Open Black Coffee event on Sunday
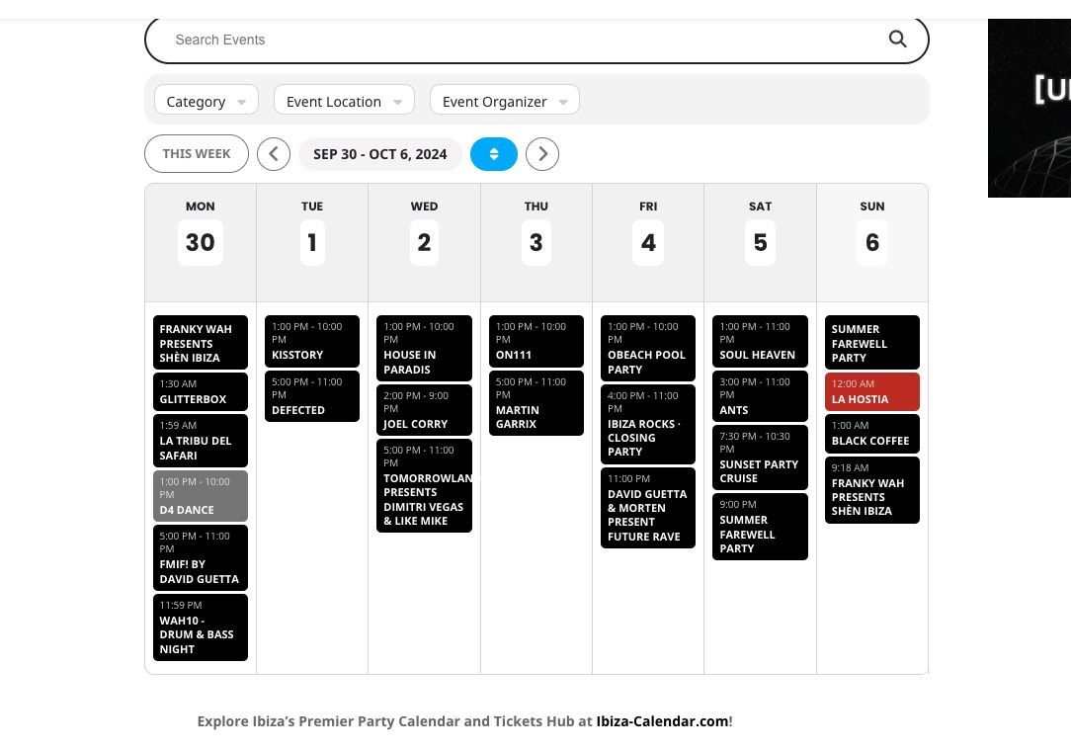Screen dimensions: 1071x750 [x=872, y=434]
